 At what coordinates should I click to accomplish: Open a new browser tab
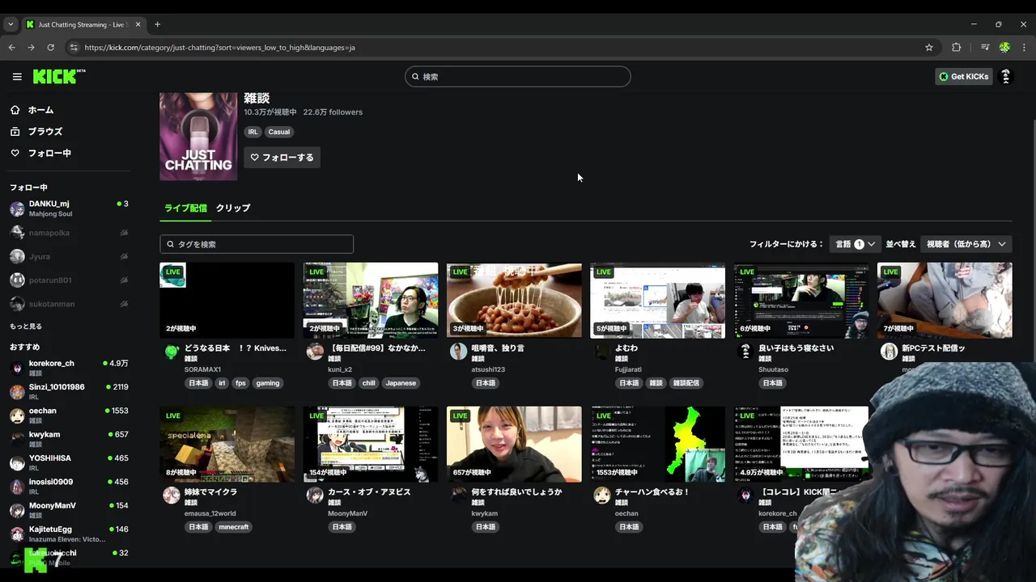click(158, 24)
